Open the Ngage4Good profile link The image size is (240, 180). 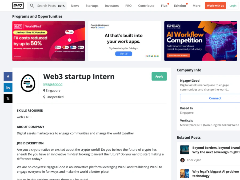click(x=53, y=84)
